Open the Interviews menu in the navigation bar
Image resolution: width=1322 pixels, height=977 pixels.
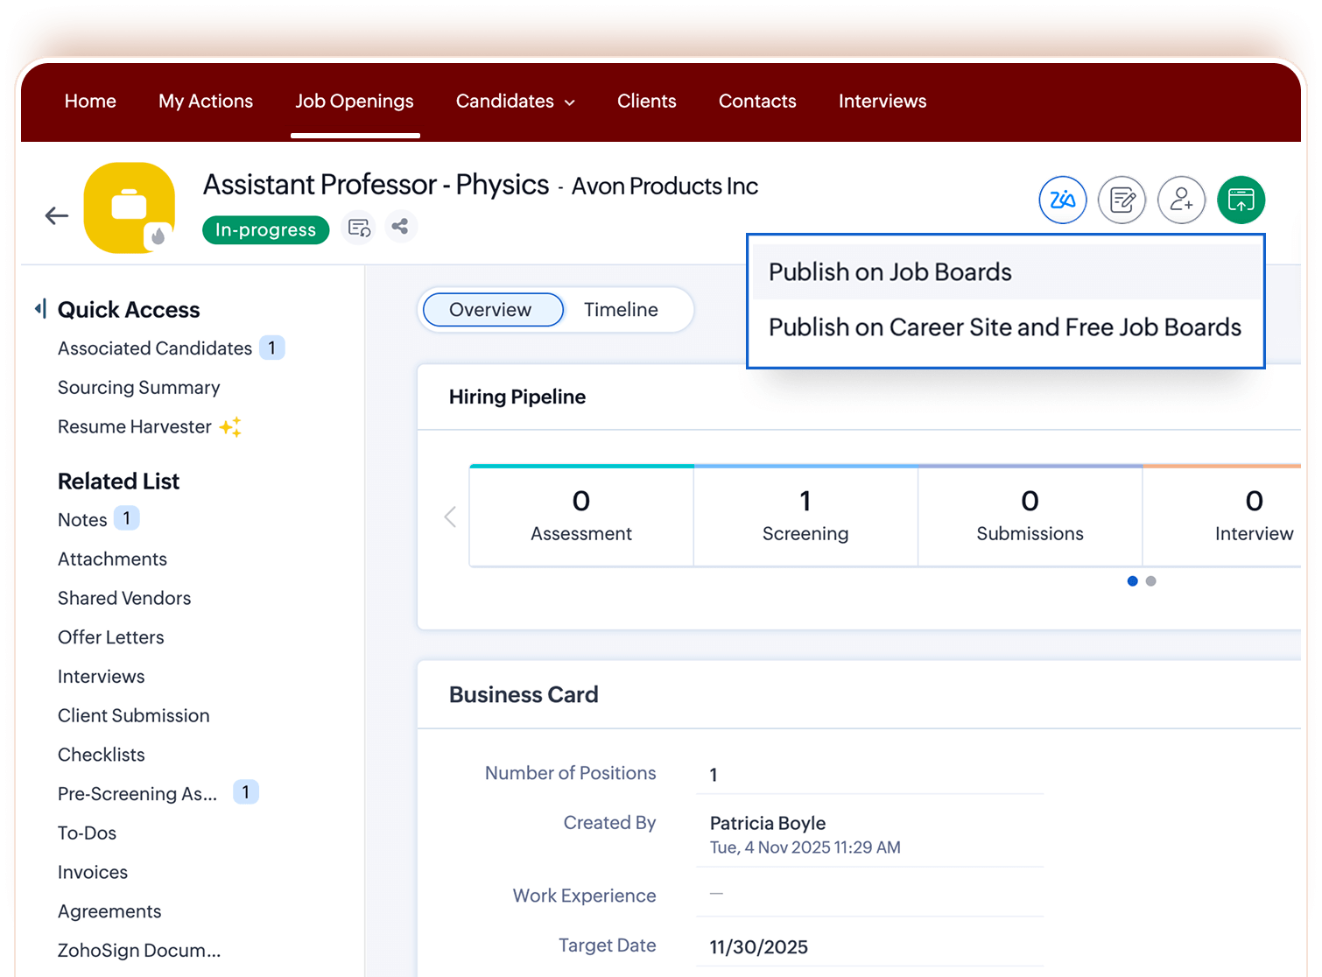882,102
